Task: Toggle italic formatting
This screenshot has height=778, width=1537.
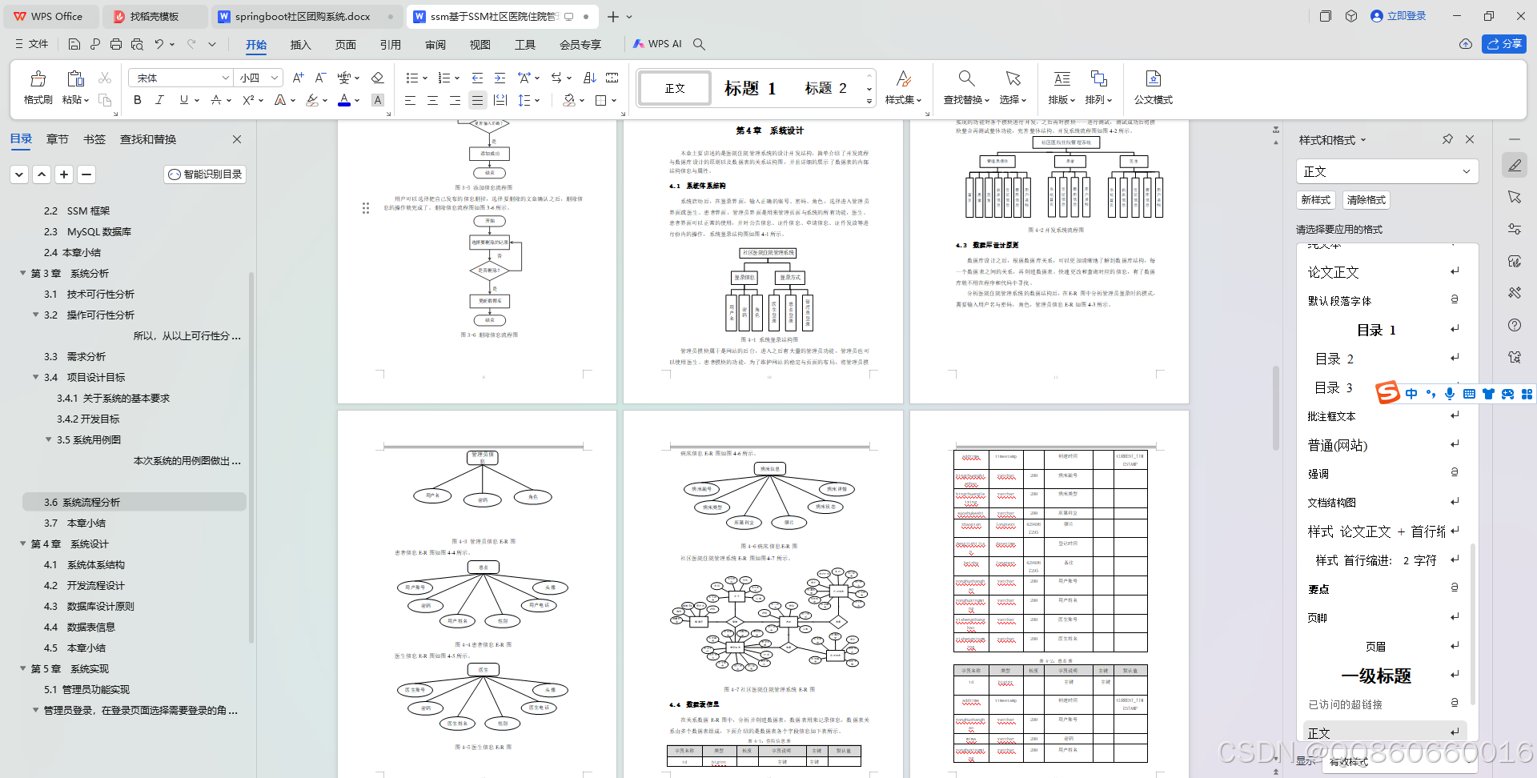Action: (159, 100)
